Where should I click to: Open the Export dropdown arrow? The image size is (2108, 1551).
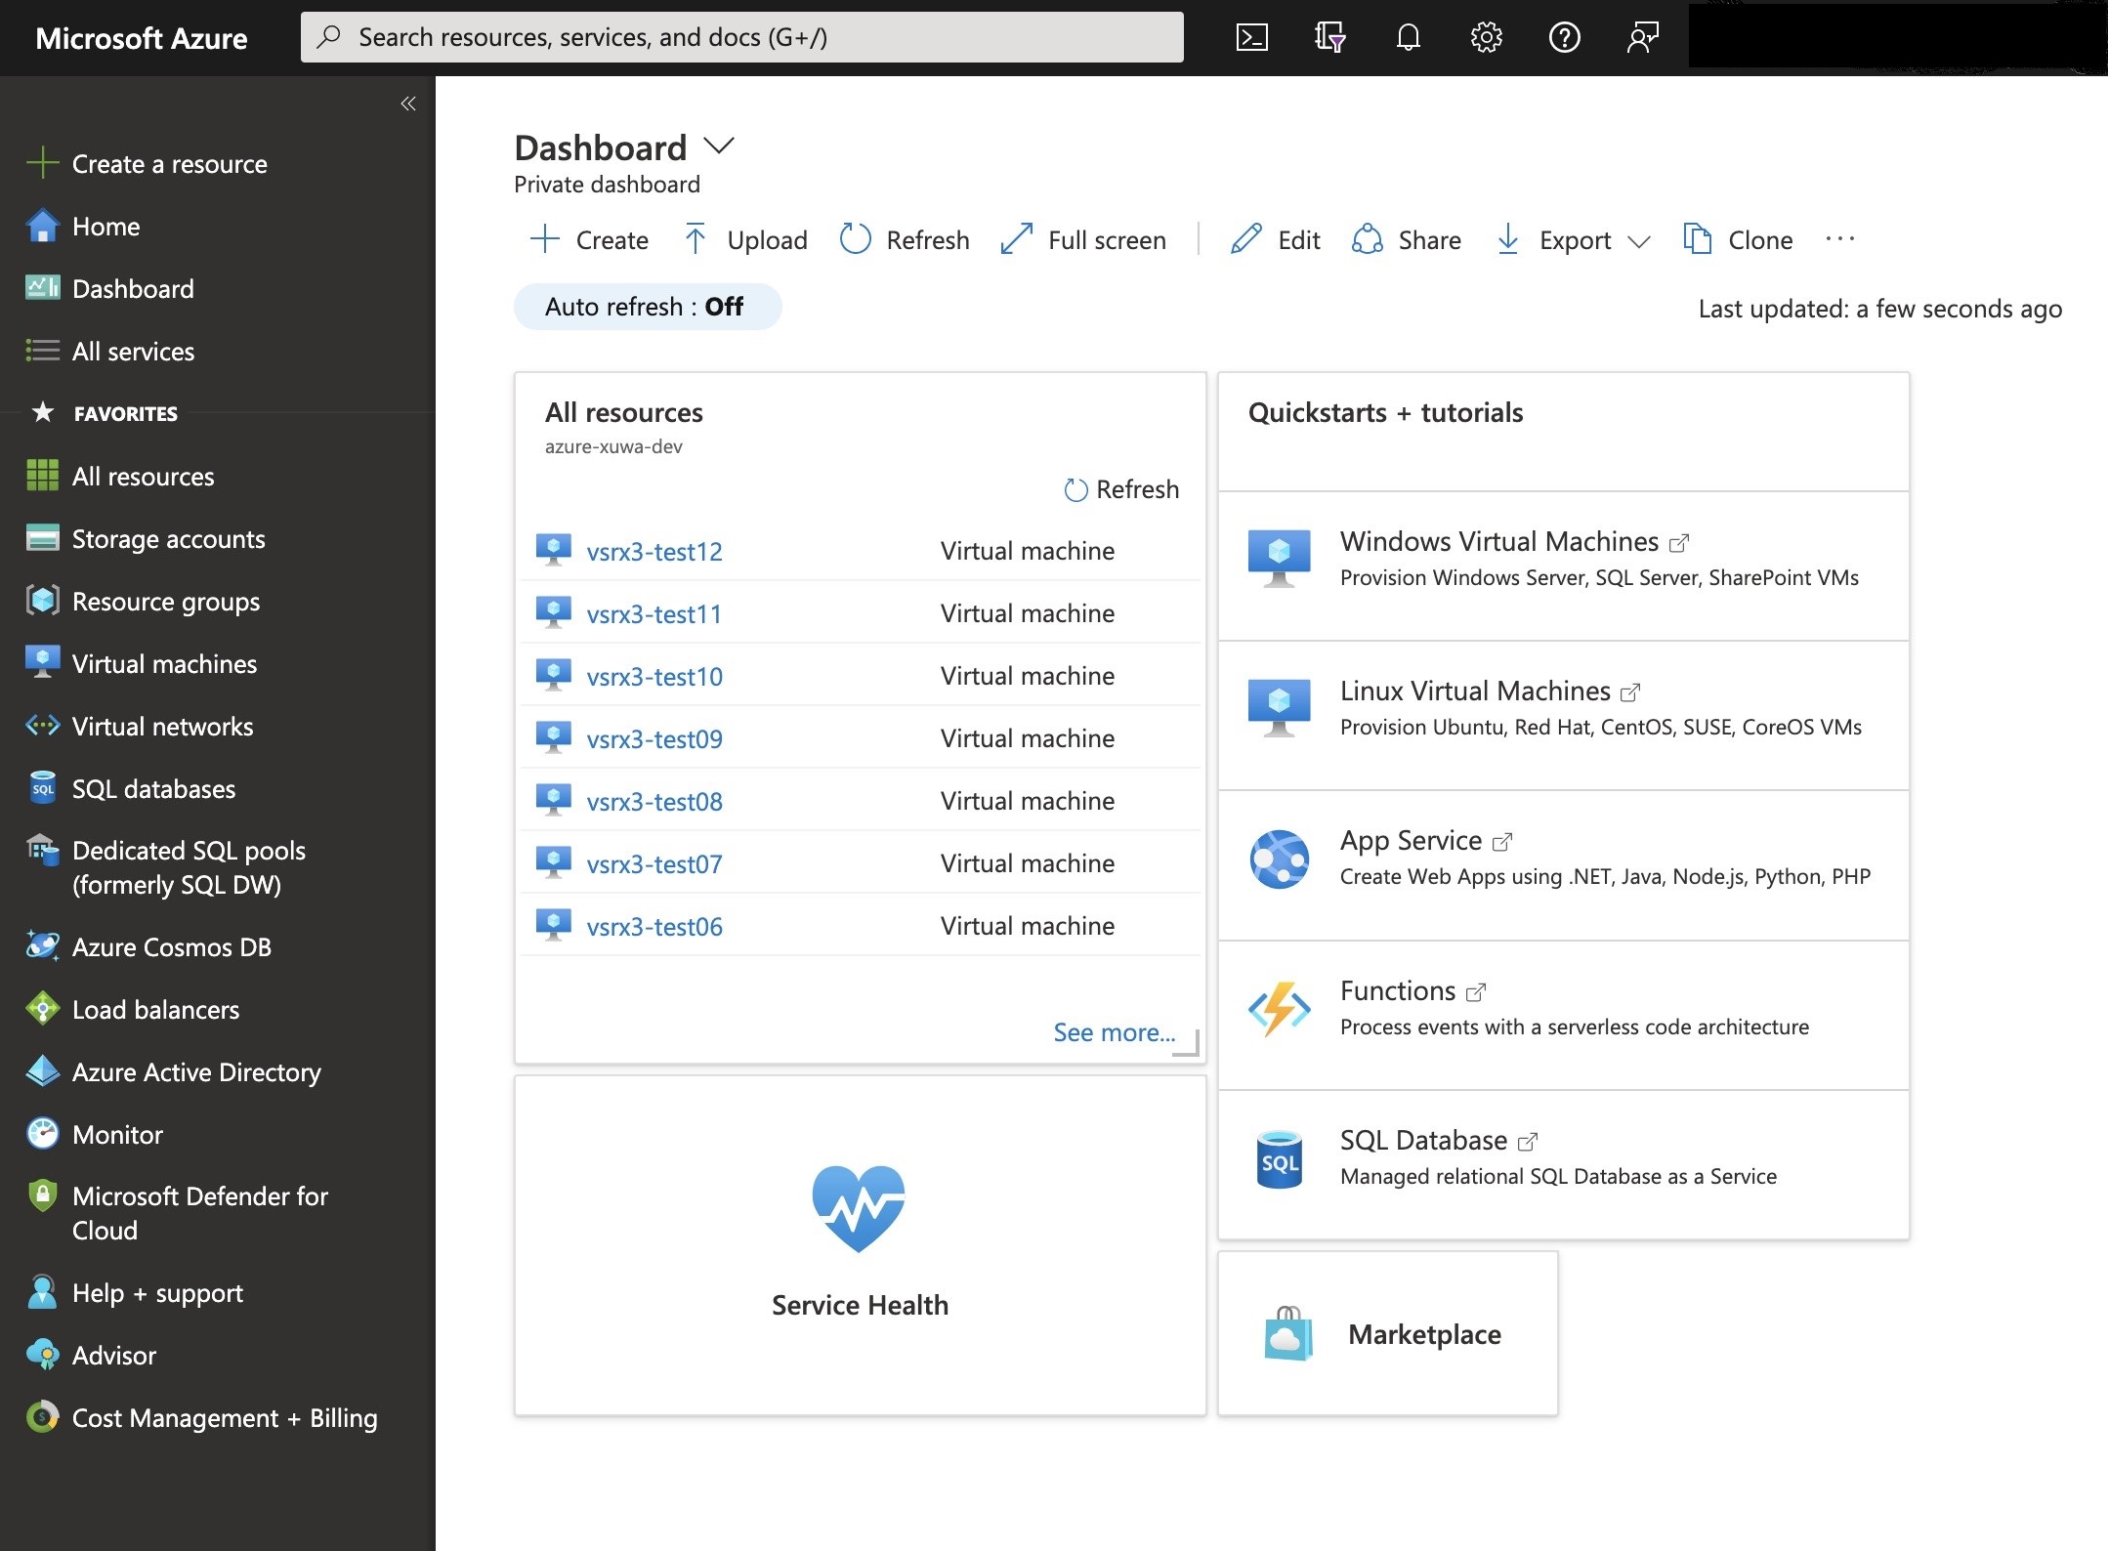[x=1639, y=241]
